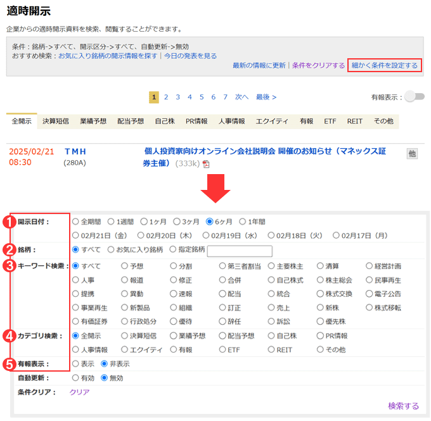Select 指定銘柄 radio option

172,249
